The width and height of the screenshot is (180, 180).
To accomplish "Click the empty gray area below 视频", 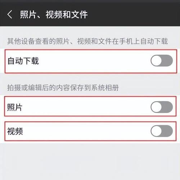I will [90, 161].
